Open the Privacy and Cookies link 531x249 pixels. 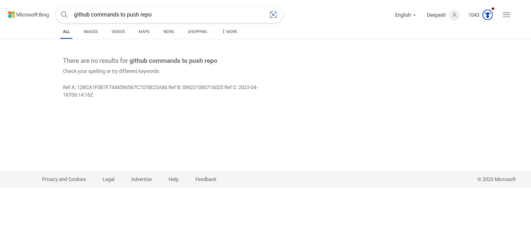tap(64, 179)
